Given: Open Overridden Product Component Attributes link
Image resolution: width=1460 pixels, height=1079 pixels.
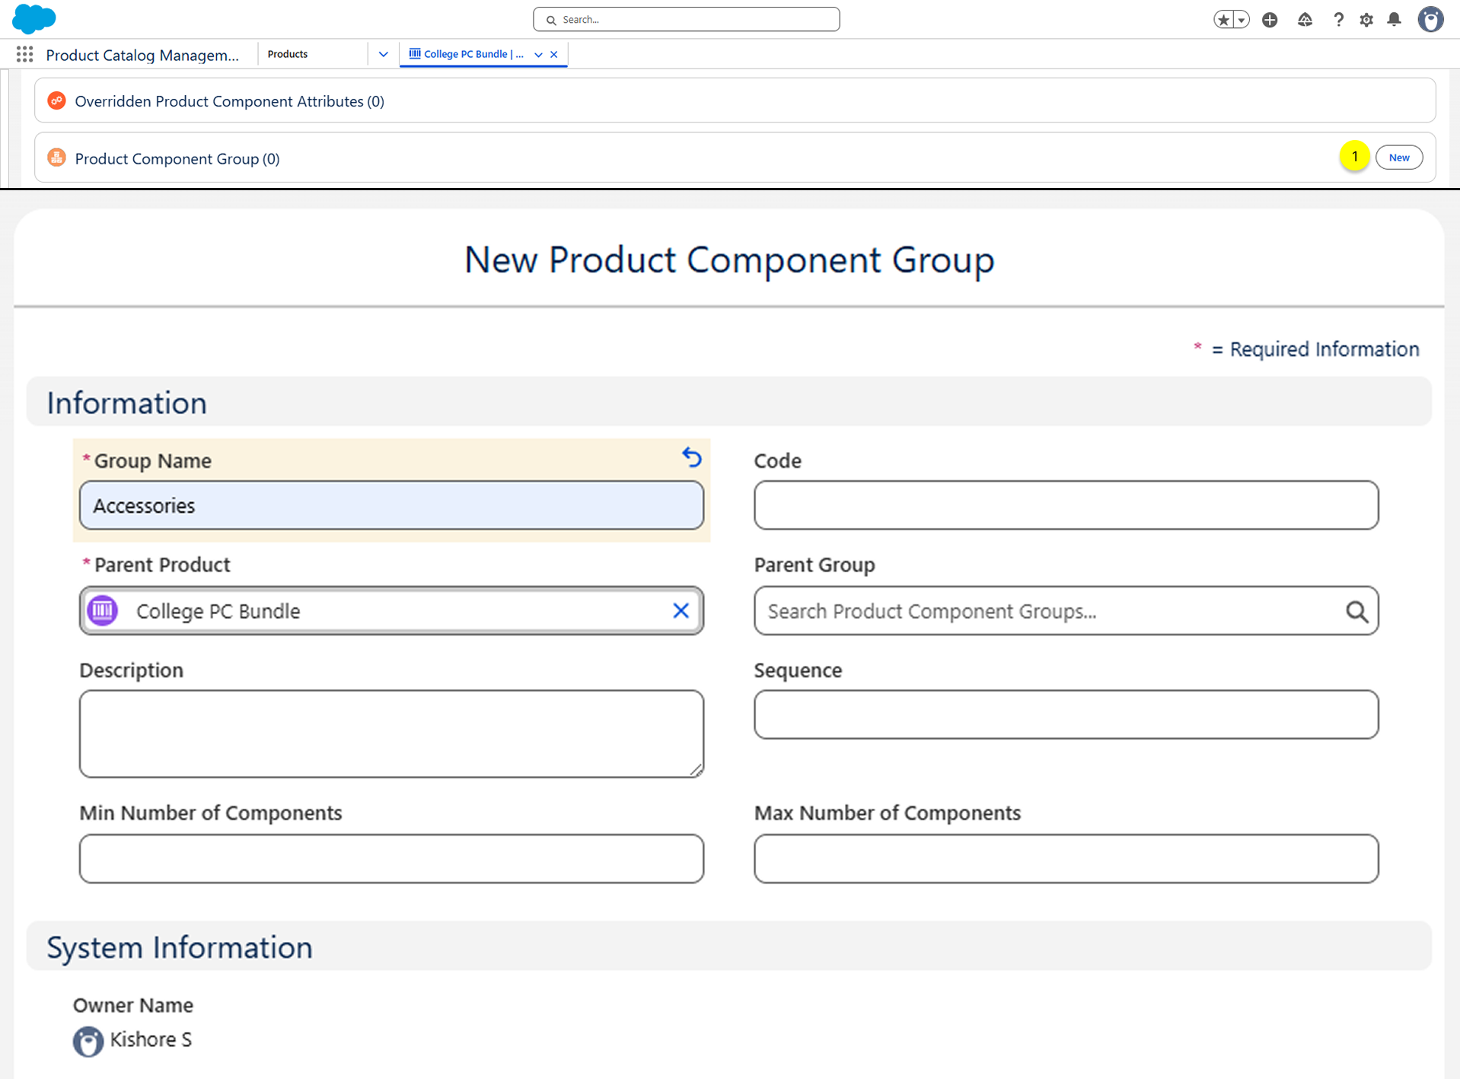Looking at the screenshot, I should [x=229, y=101].
